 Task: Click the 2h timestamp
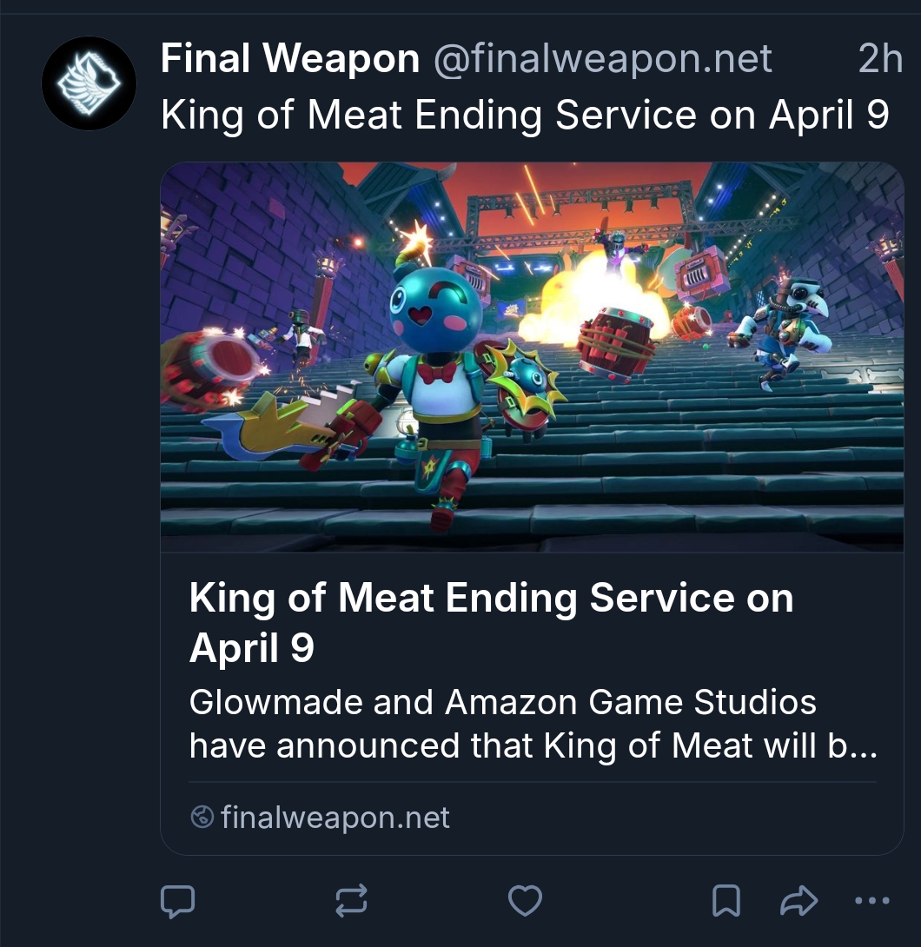click(879, 59)
